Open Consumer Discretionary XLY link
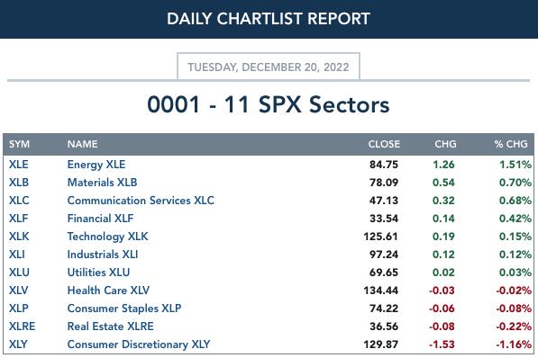The height and width of the screenshot is (358, 538). click(139, 345)
